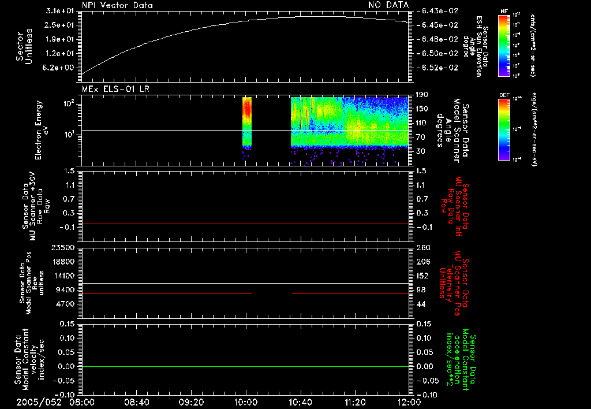The width and height of the screenshot is (591, 409).
Task: Click the '44' telemetry axis value
Action: point(421,304)
